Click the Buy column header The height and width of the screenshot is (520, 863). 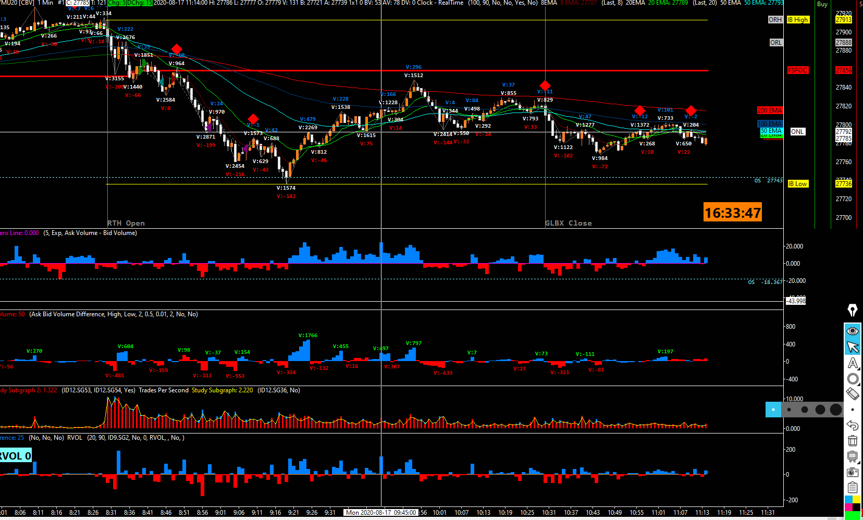(822, 4)
